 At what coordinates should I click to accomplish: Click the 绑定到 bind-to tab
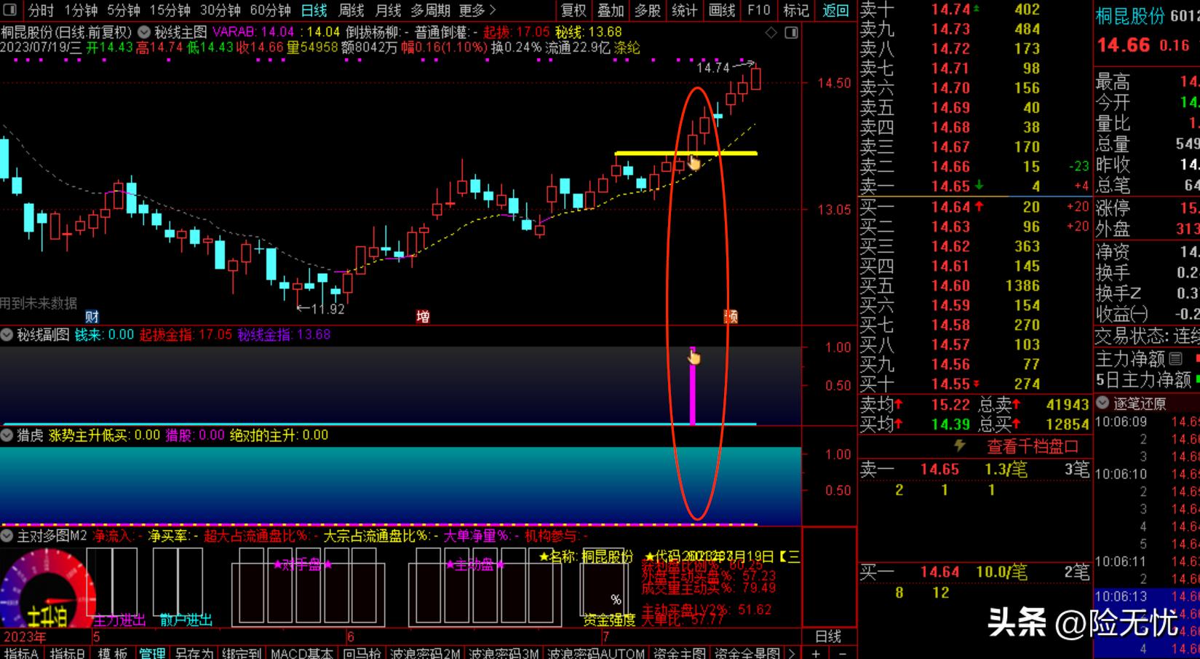(x=242, y=653)
